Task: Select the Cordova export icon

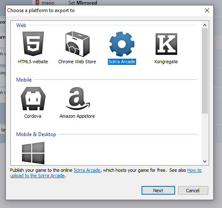Action: [33, 99]
